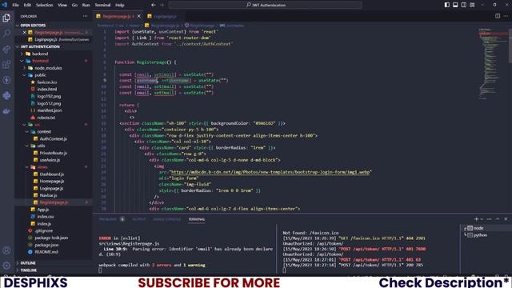Screen dimensions: 512x288
Task: Open the Terminal menu
Action: pyautogui.click(x=102, y=5)
